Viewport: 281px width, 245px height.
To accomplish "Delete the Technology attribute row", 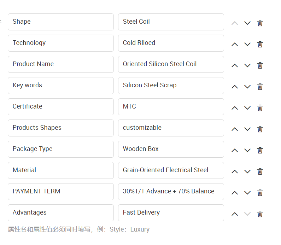I will click(x=260, y=44).
